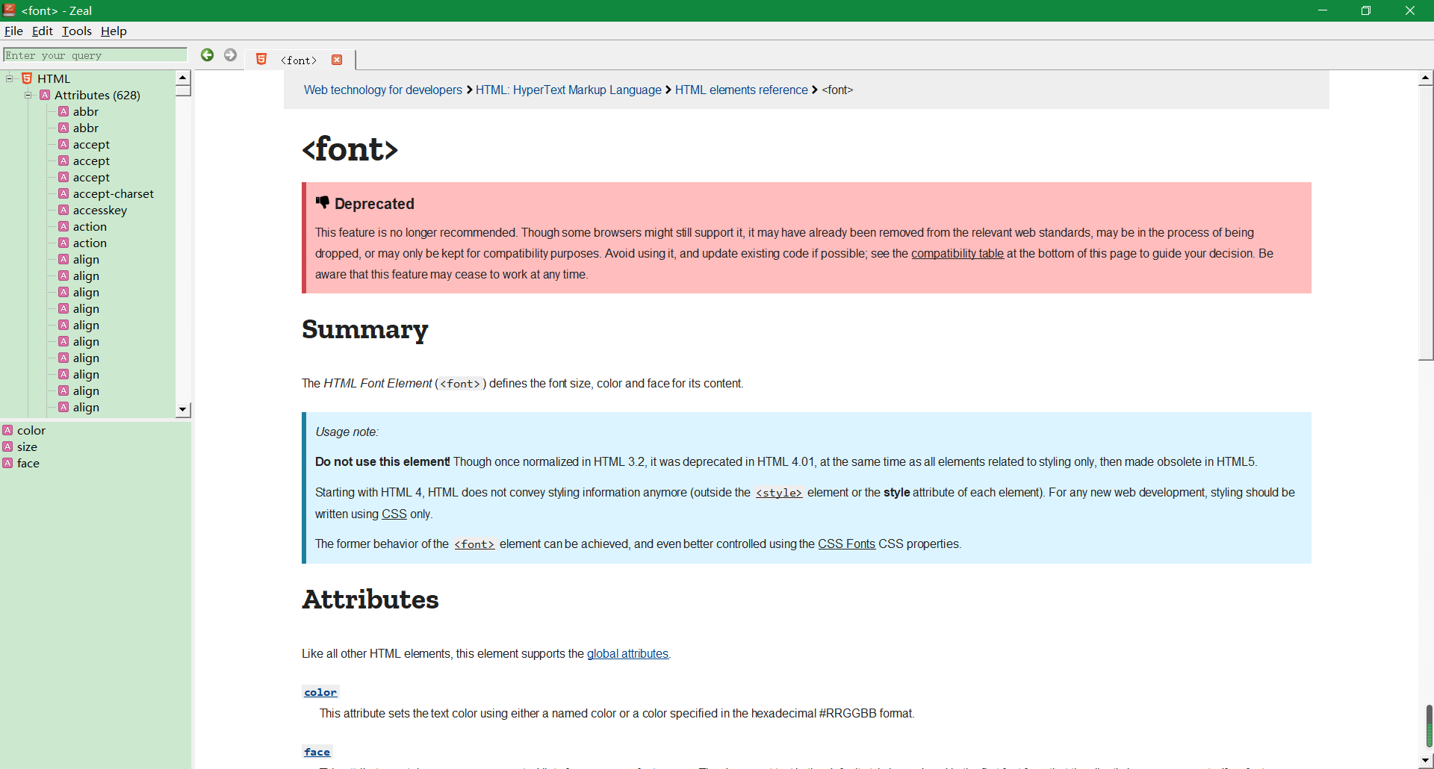Click the back navigation arrow
Viewport: 1434px width, 769px height.
point(207,55)
